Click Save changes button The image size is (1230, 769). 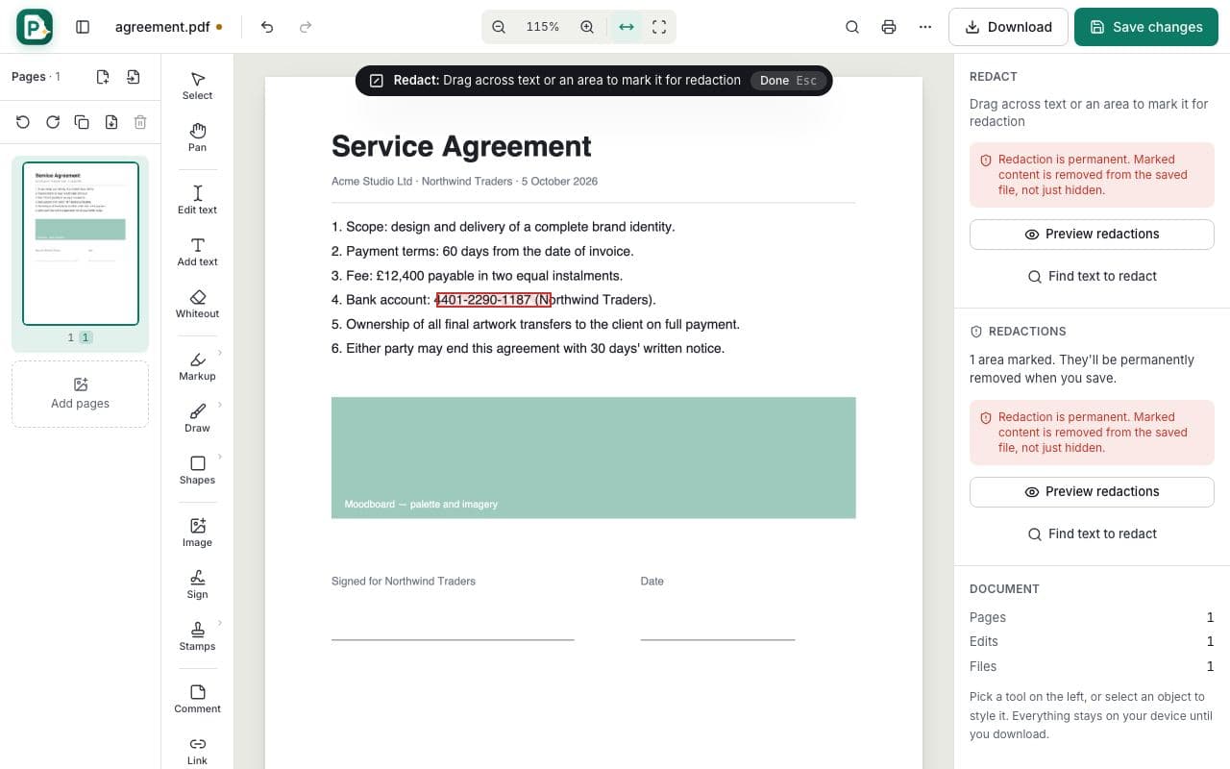(x=1146, y=27)
